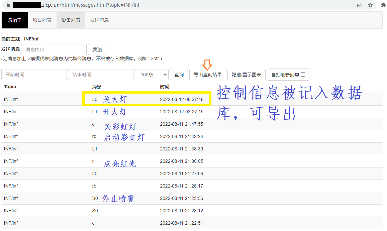This screenshot has width=387, height=231.
Task: Click the 消息 column header
Action: tap(97, 87)
